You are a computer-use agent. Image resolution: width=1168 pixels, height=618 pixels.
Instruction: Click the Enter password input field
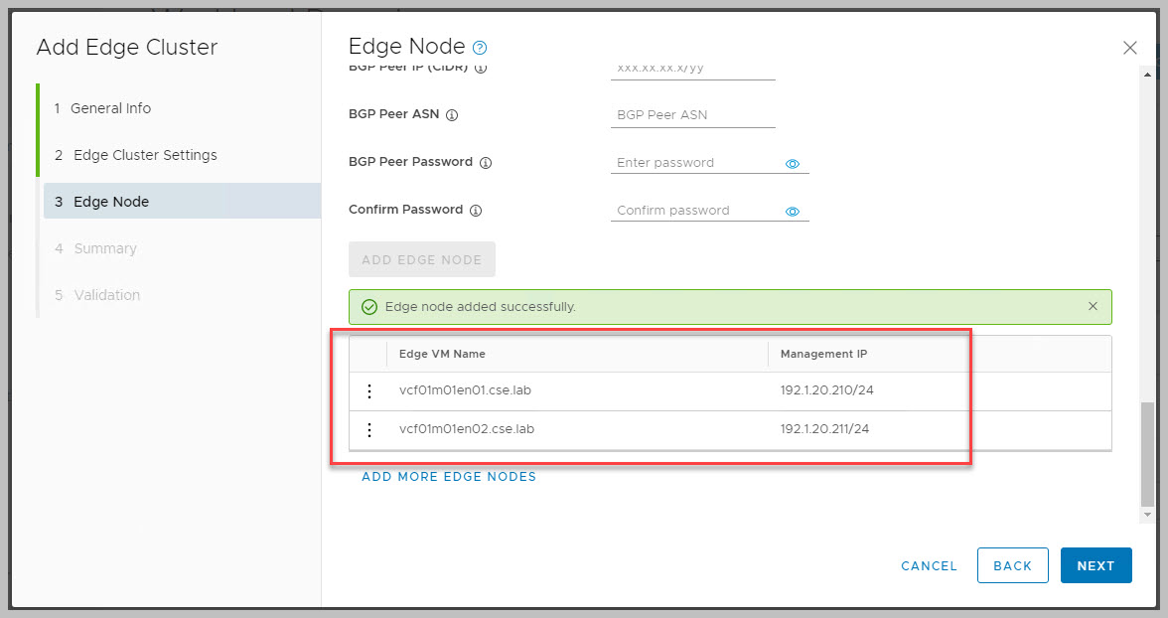pyautogui.click(x=695, y=163)
